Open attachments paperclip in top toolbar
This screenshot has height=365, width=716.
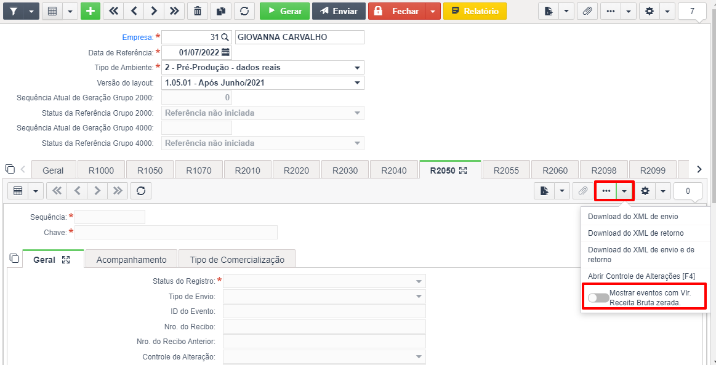587,12
